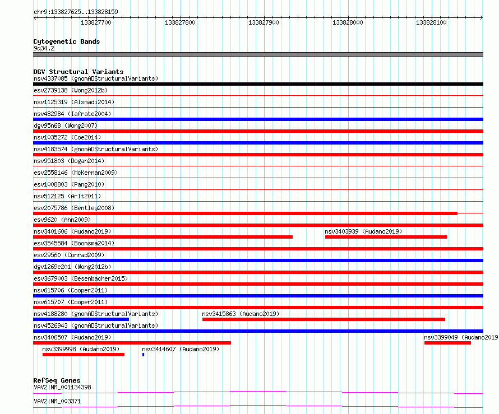Select variant nsv482984 (Iafrate2004) label

point(72,114)
